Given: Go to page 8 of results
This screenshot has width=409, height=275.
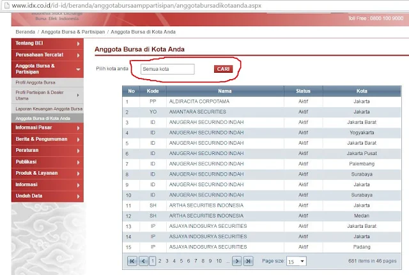Looking at the screenshot, I should (x=203, y=261).
